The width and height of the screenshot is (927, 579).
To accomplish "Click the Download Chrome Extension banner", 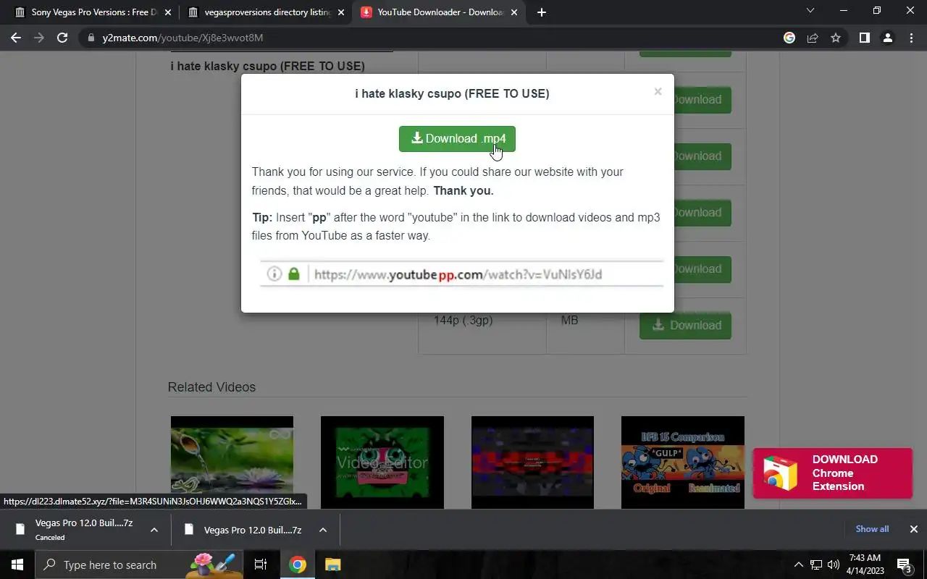I will (833, 473).
